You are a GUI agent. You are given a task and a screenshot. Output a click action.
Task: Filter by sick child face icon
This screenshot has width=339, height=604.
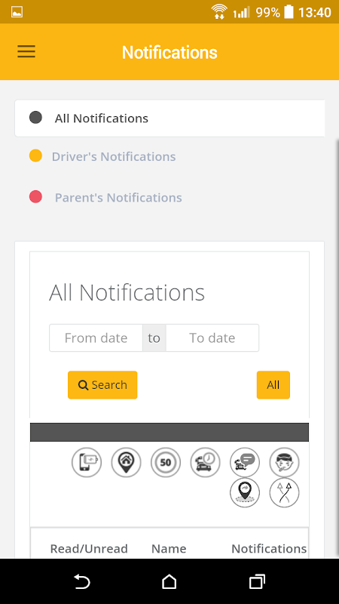click(285, 462)
